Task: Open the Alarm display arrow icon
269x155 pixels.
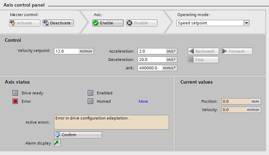Action: click(57, 143)
